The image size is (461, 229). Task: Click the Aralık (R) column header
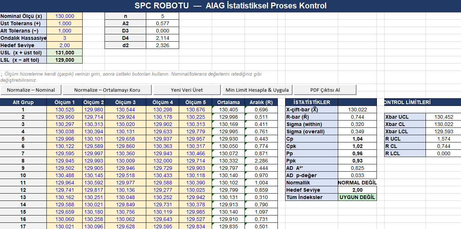coord(261,102)
